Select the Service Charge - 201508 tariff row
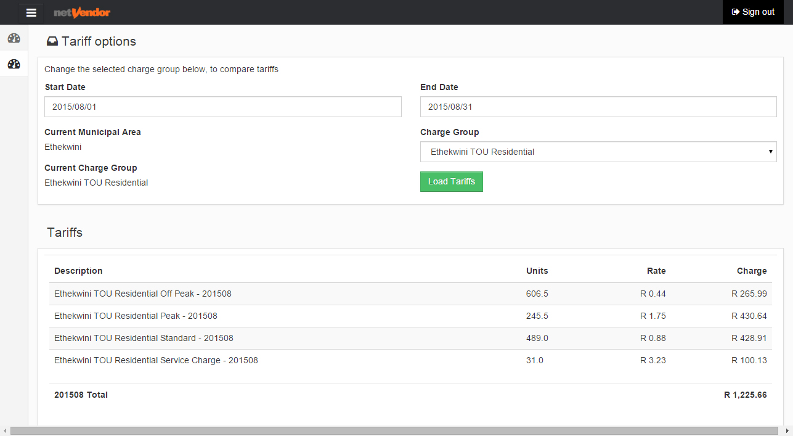This screenshot has height=436, width=793. tap(410, 360)
